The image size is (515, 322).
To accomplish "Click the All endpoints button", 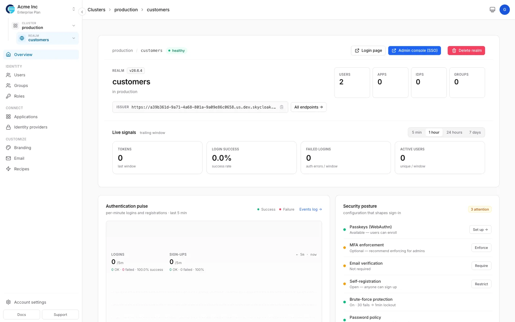I will 309,107.
